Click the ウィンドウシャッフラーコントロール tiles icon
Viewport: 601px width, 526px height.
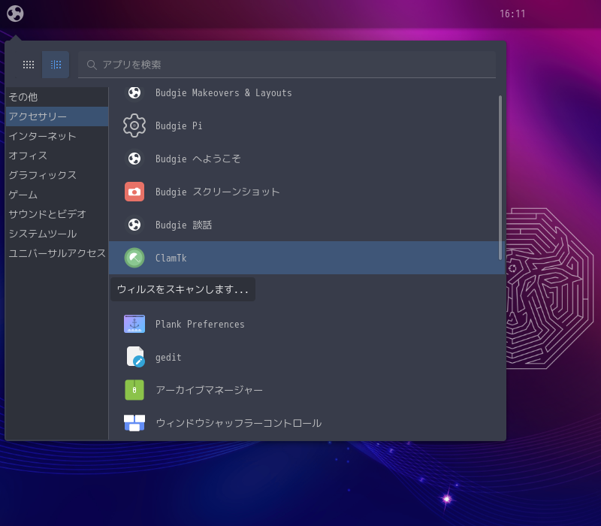coord(134,423)
